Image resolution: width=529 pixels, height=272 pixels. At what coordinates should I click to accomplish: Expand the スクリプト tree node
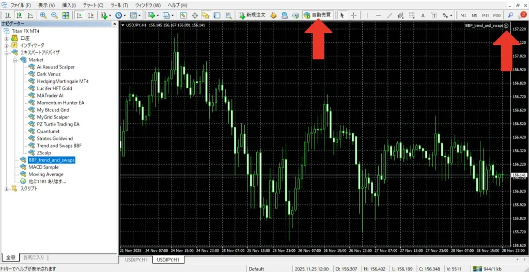[7, 189]
